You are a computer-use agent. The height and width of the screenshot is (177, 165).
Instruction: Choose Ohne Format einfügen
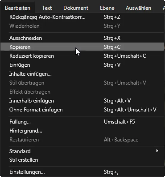[36, 110]
